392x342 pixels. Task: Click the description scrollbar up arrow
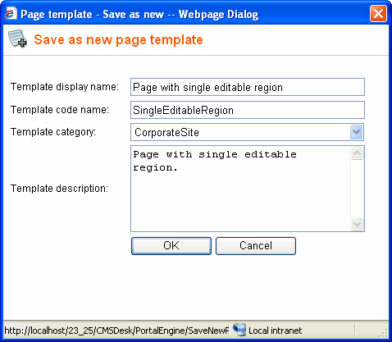[357, 153]
